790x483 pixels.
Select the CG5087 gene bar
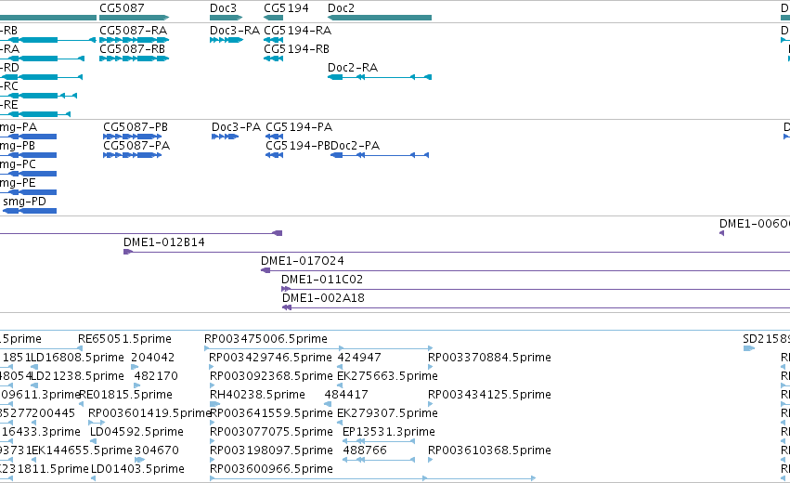coord(134,18)
